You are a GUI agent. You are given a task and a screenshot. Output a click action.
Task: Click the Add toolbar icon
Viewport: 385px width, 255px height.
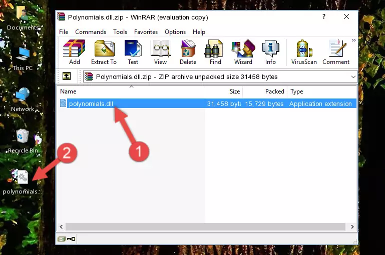tap(74, 52)
